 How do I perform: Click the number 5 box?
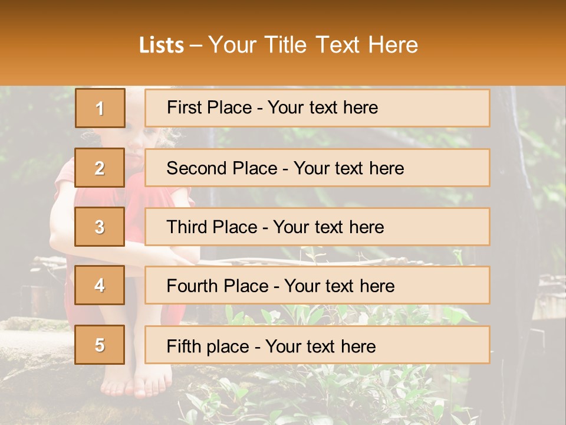(100, 345)
